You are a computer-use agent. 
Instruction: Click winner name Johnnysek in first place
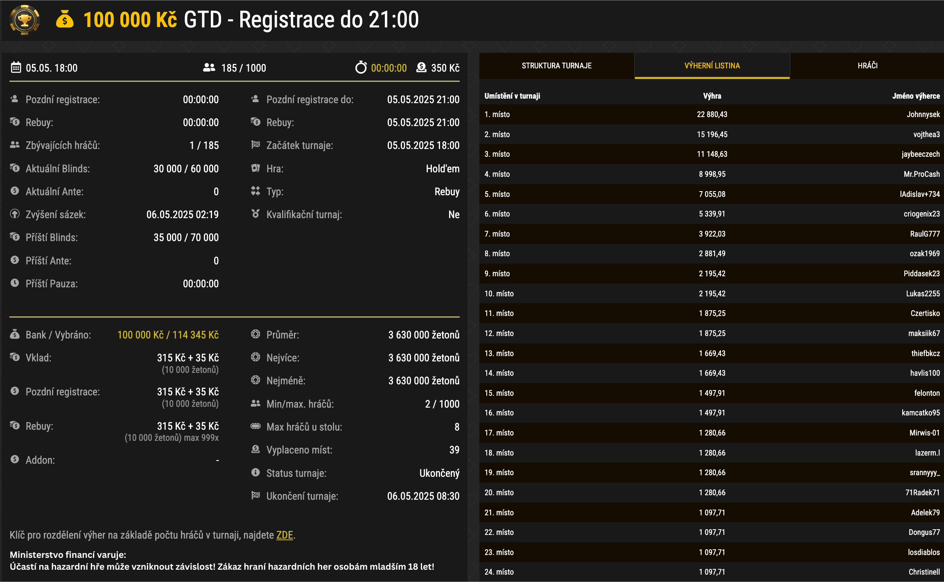coord(923,115)
